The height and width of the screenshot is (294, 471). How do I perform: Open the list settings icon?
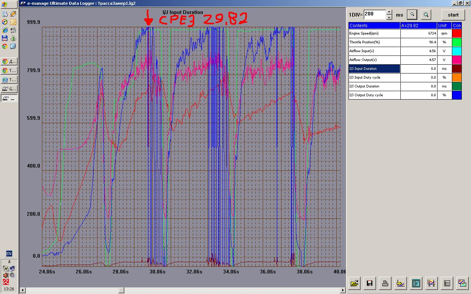447,283
